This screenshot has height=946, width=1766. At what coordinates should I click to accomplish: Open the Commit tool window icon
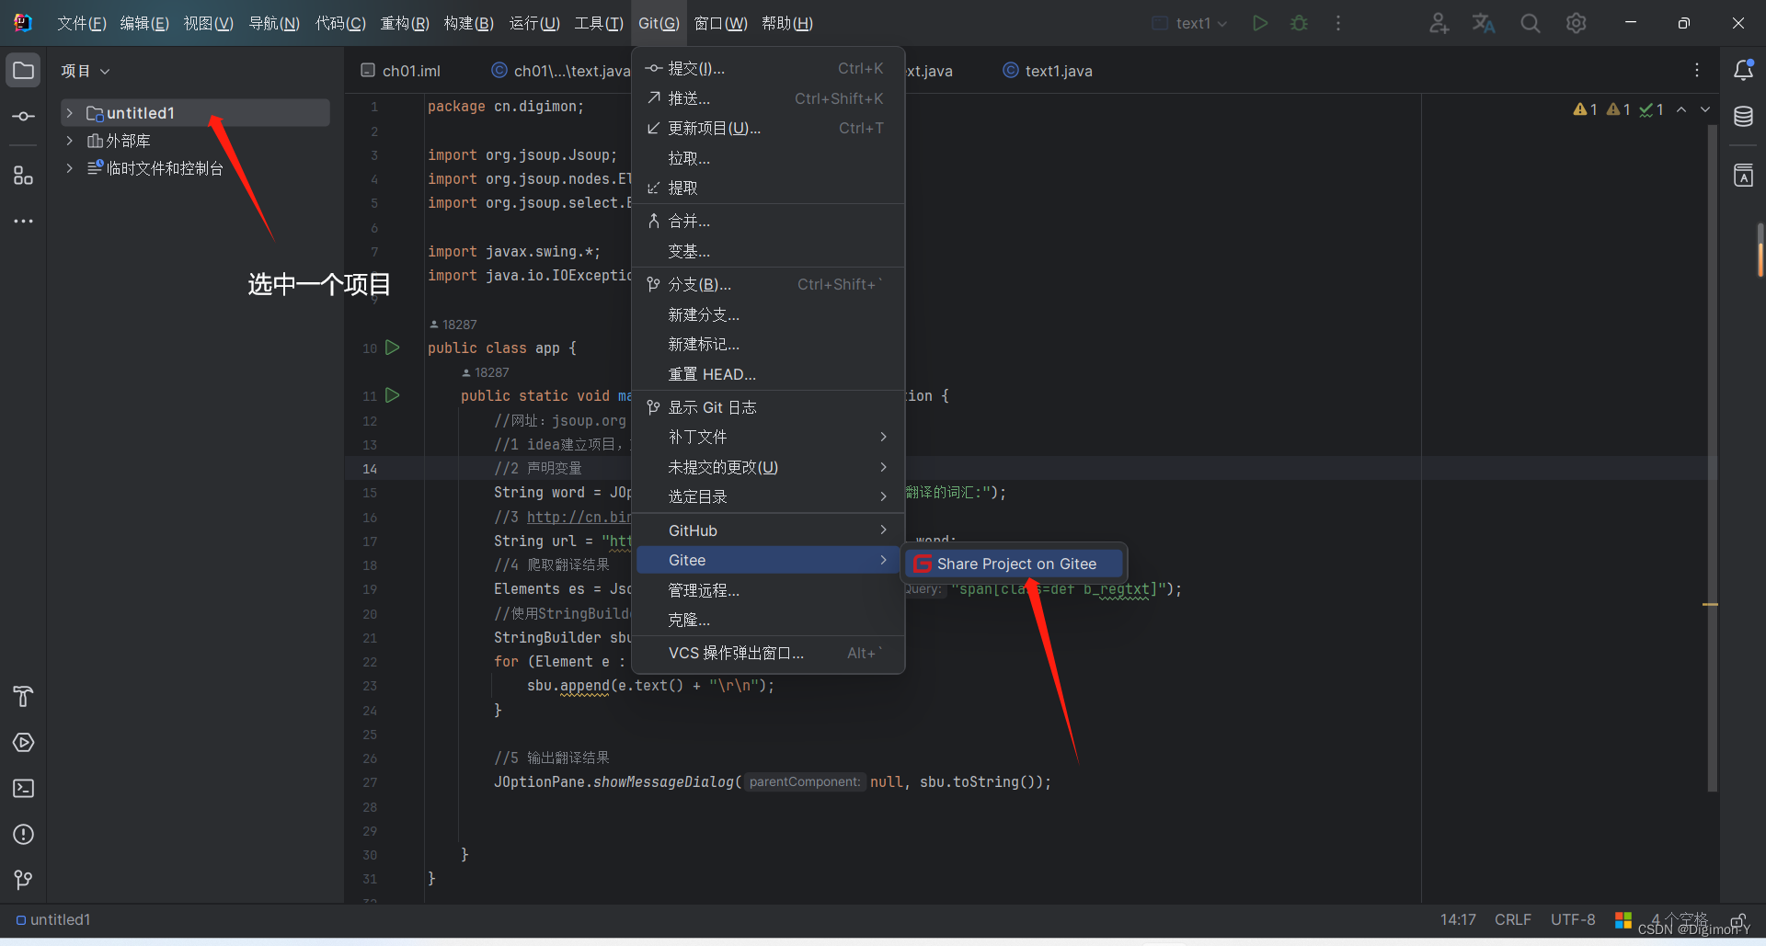tap(23, 116)
